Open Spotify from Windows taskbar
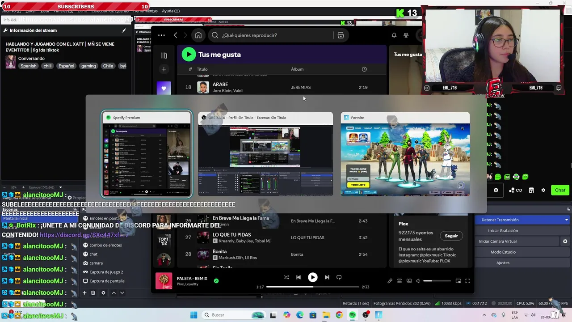Viewport: 572px width, 322px height. (x=352, y=315)
